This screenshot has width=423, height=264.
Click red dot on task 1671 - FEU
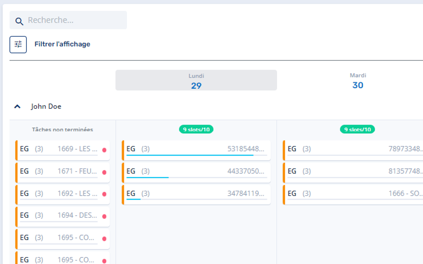[x=104, y=172]
